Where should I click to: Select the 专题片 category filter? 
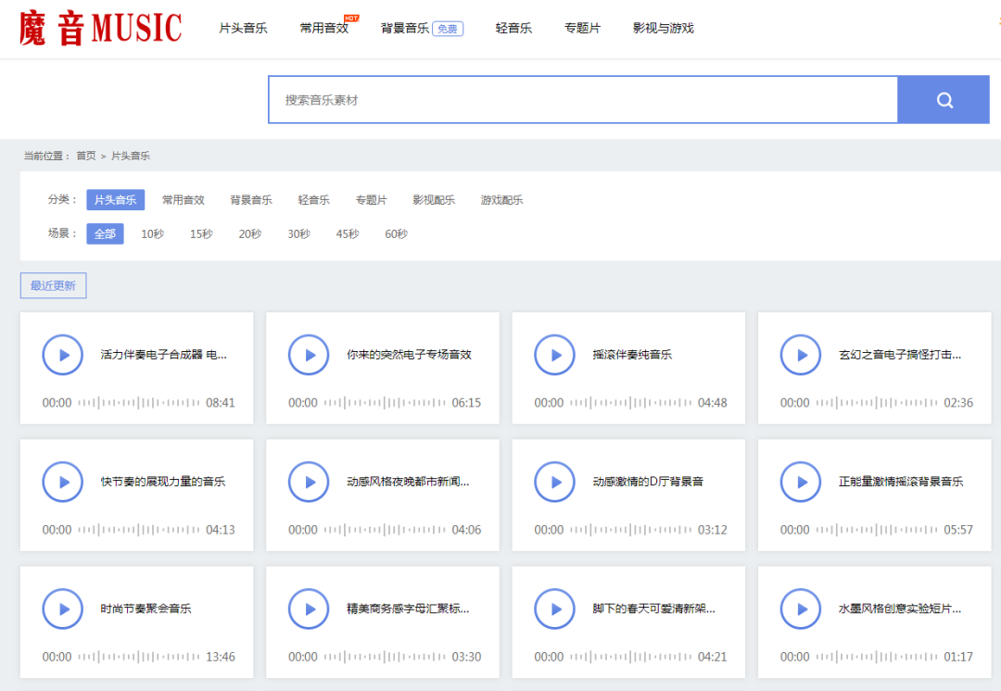[x=372, y=200]
